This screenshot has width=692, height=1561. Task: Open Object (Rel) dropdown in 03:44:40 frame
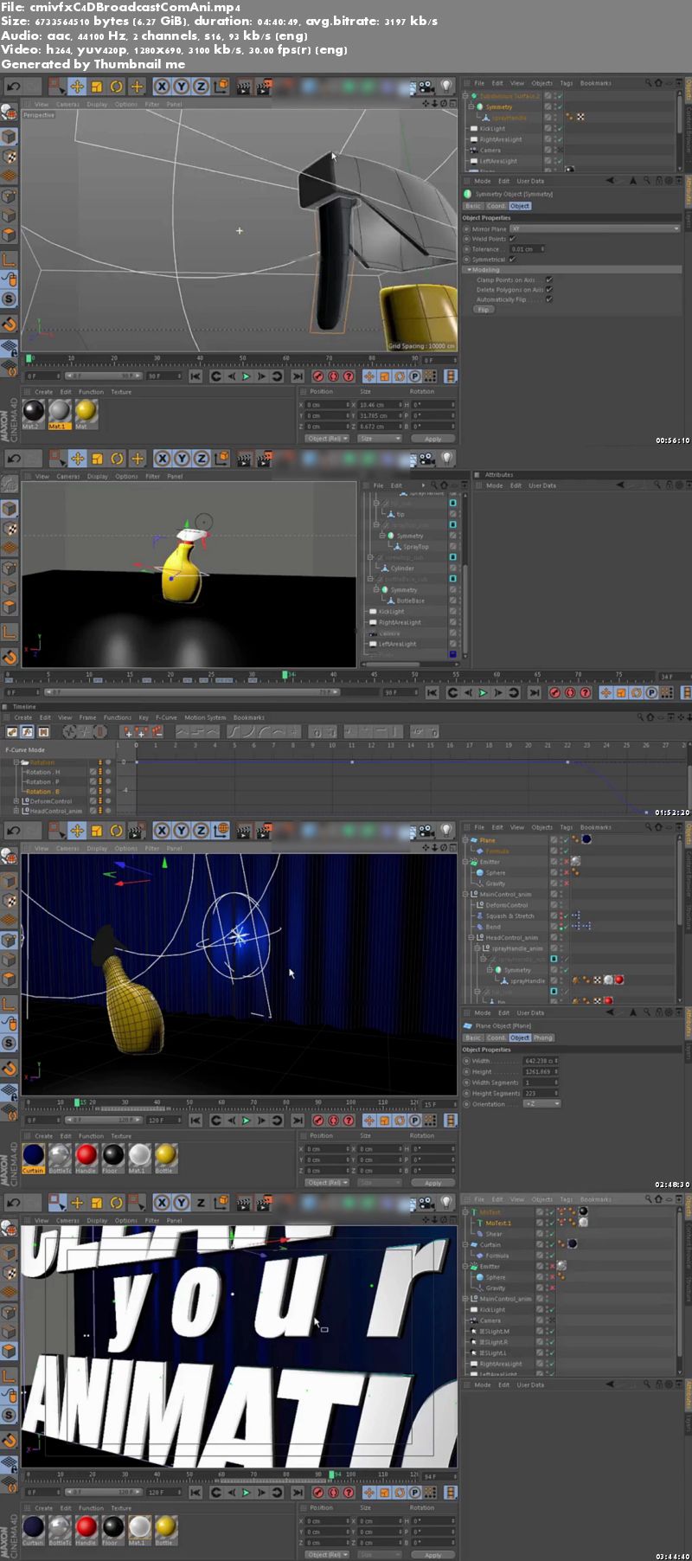[x=328, y=1554]
